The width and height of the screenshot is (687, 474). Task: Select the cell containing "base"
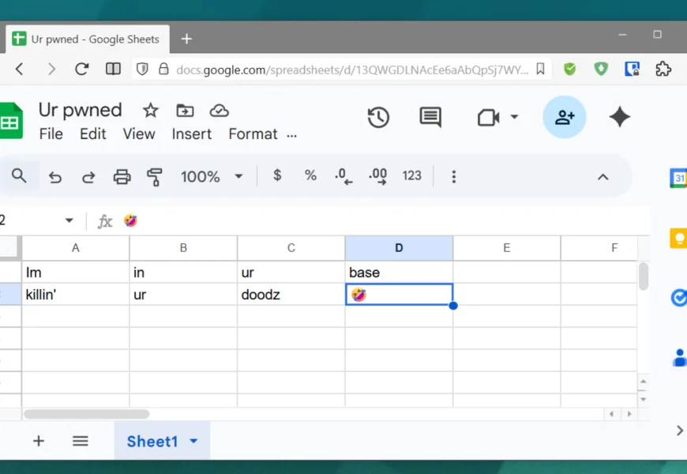click(399, 273)
